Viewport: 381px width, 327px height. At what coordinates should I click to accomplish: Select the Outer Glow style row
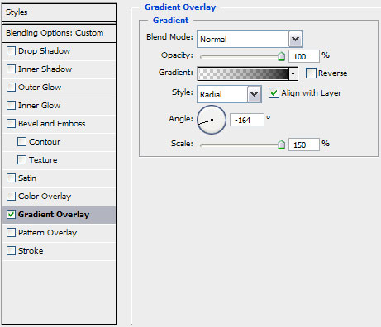pyautogui.click(x=60, y=88)
